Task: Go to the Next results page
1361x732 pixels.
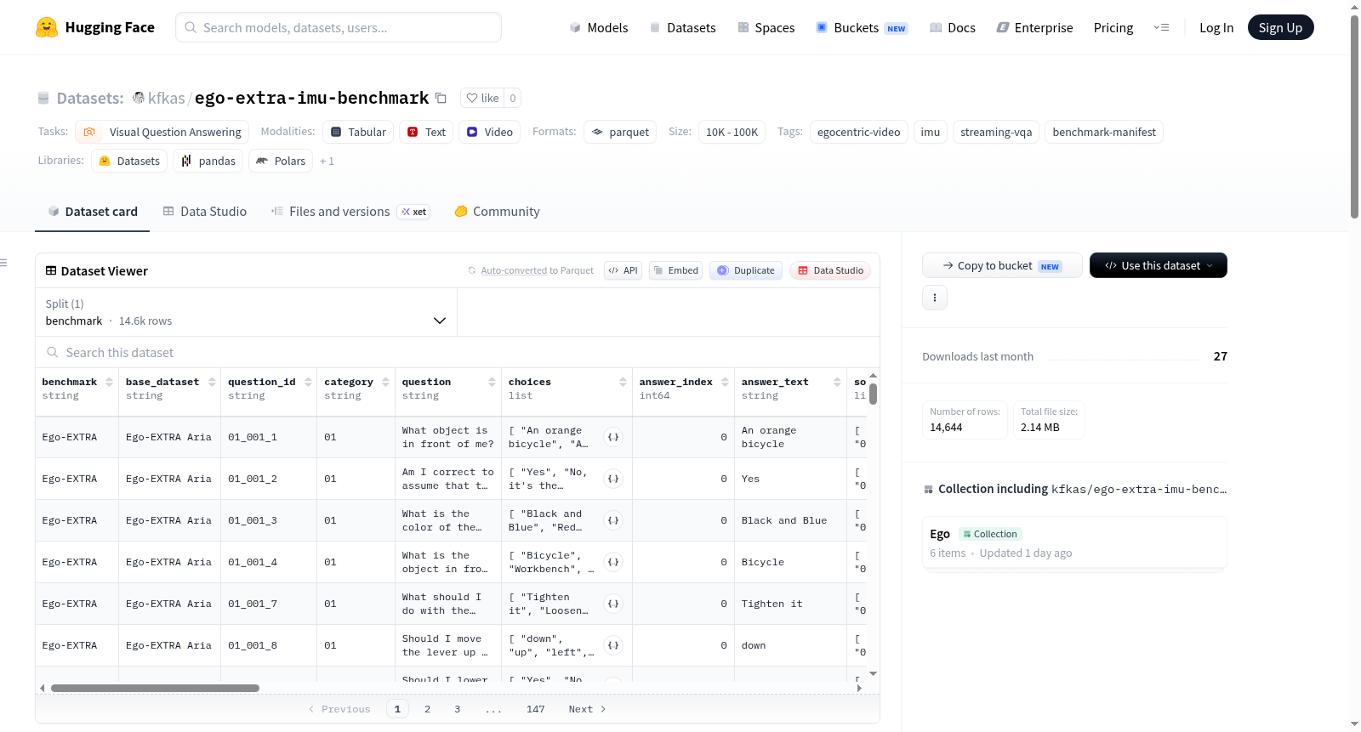Action: tap(587, 709)
